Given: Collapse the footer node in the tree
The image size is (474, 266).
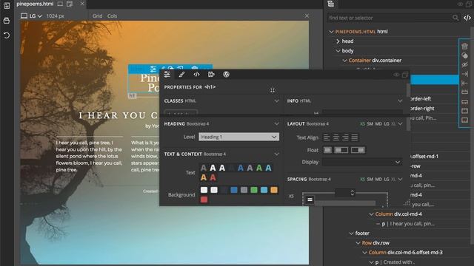Looking at the screenshot, I should pyautogui.click(x=351, y=233).
